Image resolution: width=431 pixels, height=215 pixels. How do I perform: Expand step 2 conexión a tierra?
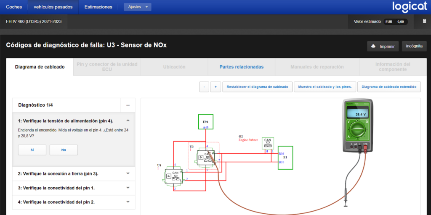tap(74, 173)
